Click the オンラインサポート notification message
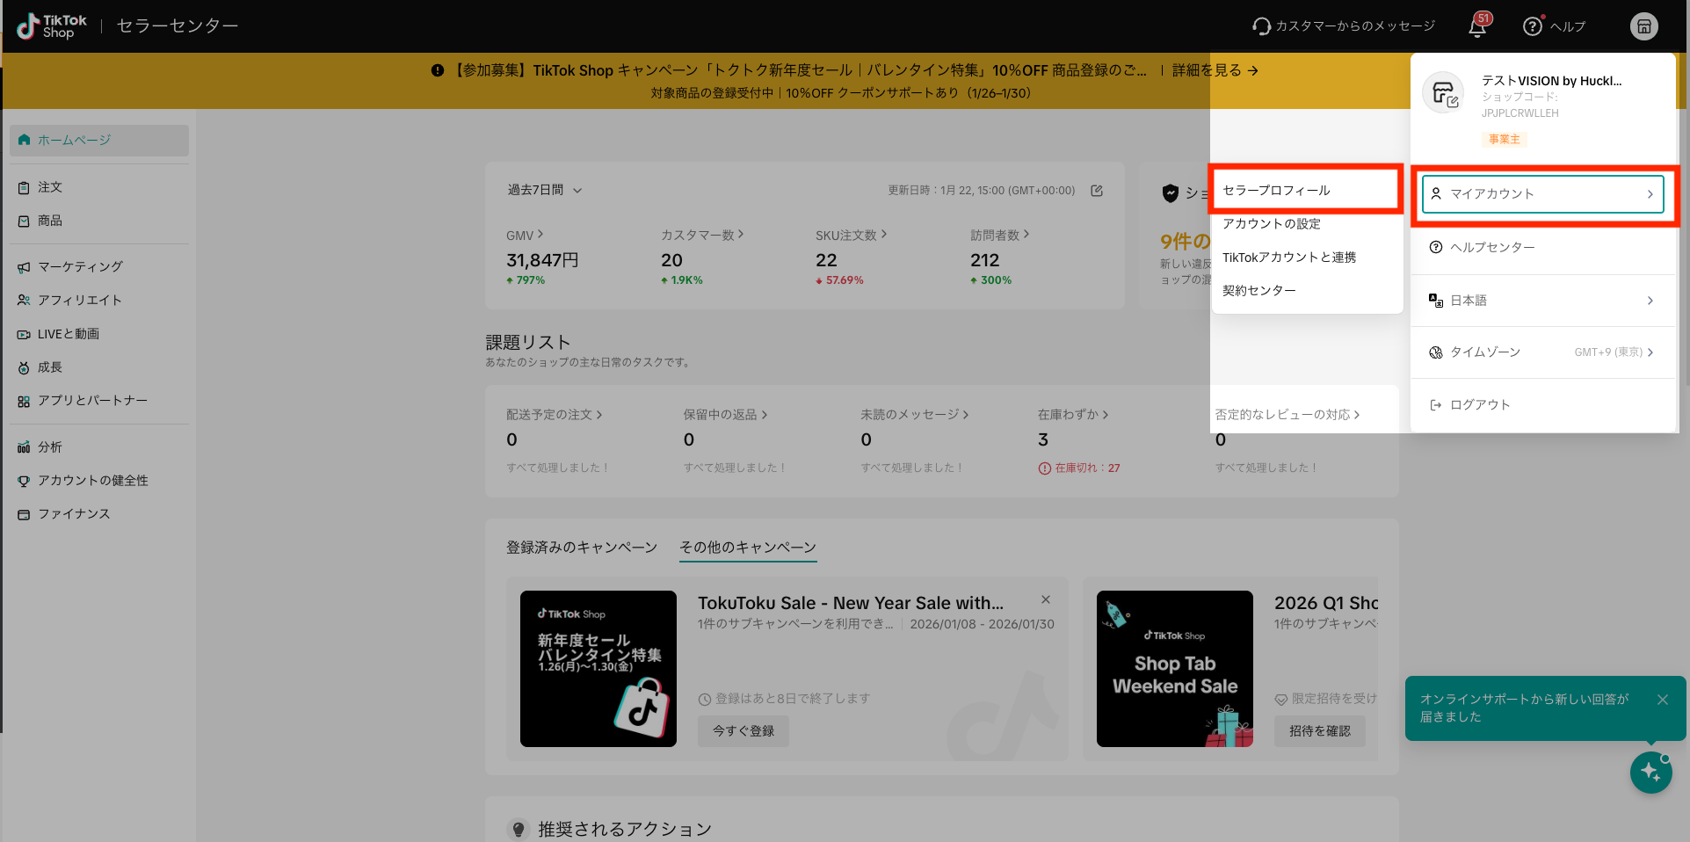 pos(1525,708)
